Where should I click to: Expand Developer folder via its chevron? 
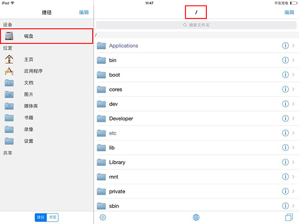coord(294,118)
